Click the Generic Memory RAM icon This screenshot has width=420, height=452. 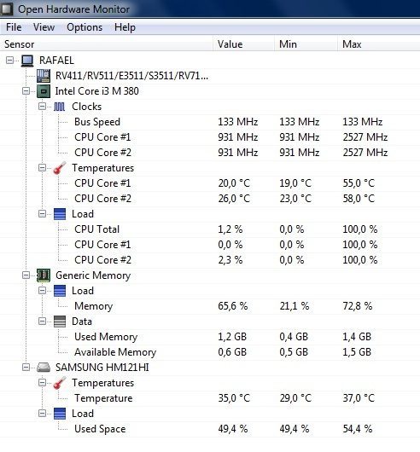44,275
